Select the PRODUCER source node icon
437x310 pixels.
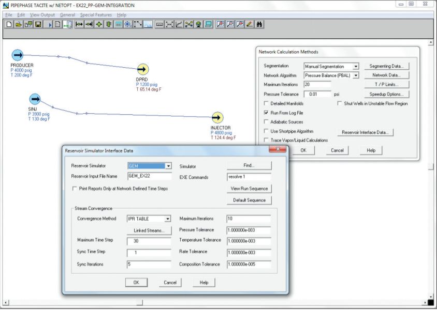18,55
